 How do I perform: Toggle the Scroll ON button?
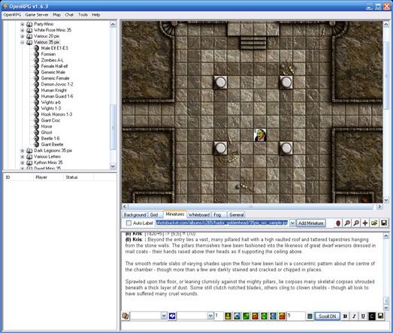coord(328,316)
